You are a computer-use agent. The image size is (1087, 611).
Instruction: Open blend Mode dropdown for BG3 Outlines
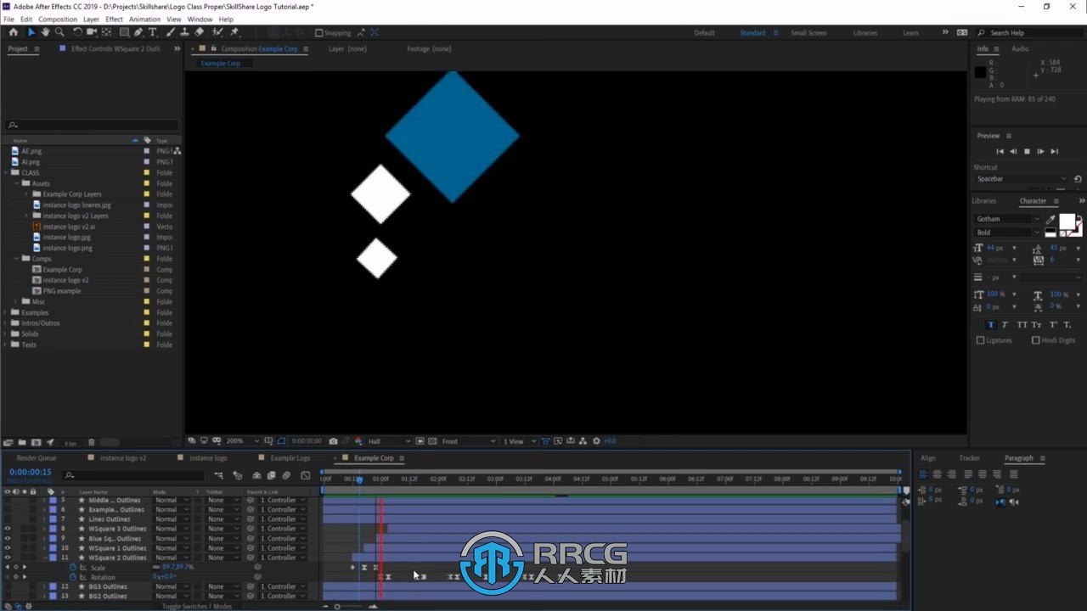pyautogui.click(x=173, y=586)
